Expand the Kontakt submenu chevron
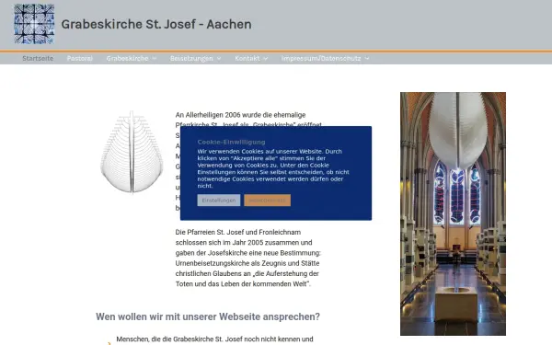This screenshot has height=345, width=552. click(266, 59)
